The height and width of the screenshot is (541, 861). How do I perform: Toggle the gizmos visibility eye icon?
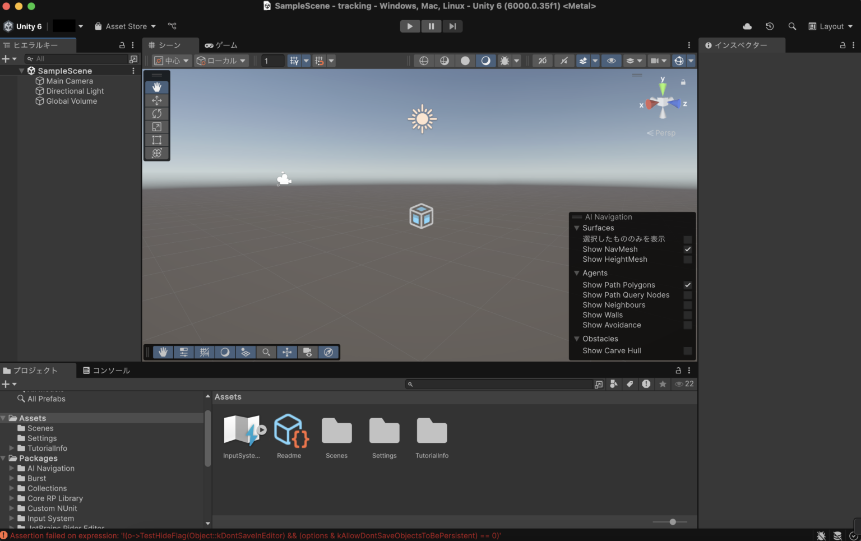(611, 61)
